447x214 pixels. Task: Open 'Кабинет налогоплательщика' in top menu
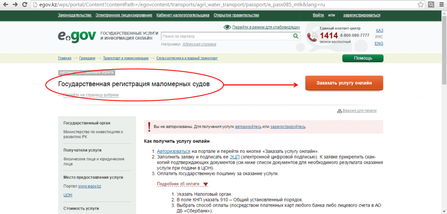(183, 15)
